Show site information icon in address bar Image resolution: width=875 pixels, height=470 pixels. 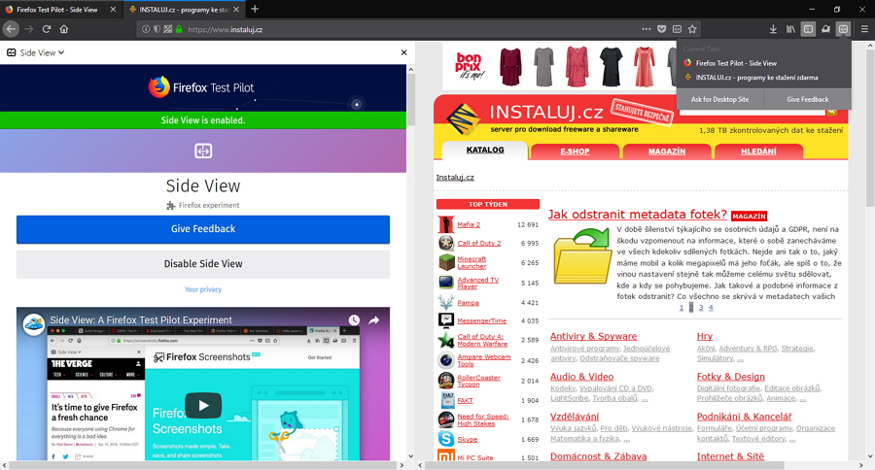146,29
